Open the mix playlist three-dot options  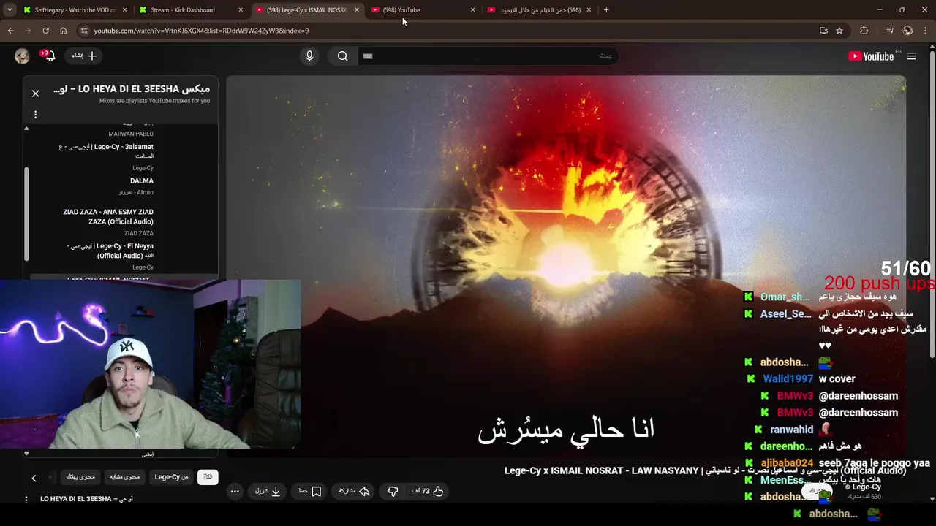pyautogui.click(x=35, y=115)
